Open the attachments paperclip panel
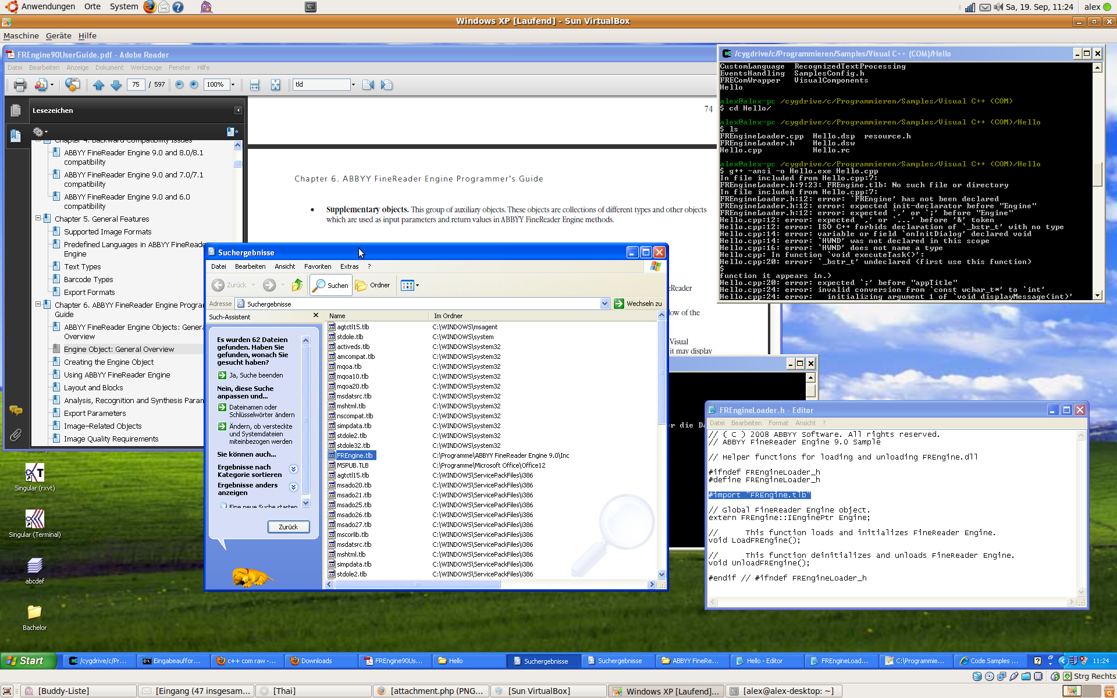The width and height of the screenshot is (1117, 698). pos(16,435)
